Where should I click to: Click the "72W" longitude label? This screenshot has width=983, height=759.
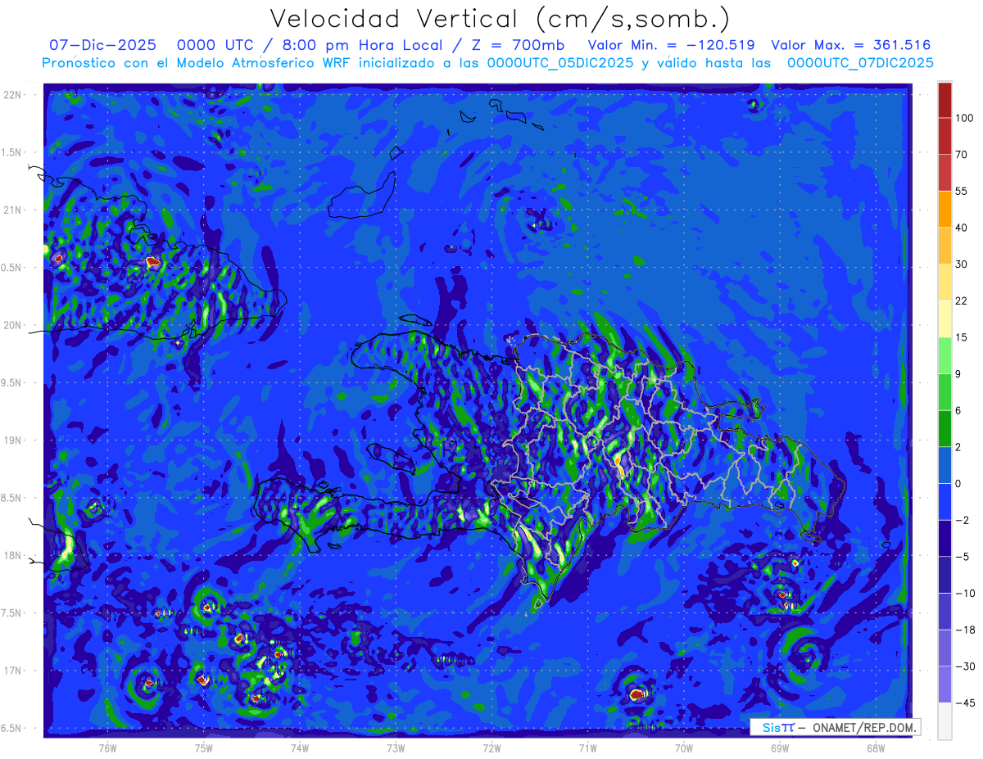click(491, 748)
